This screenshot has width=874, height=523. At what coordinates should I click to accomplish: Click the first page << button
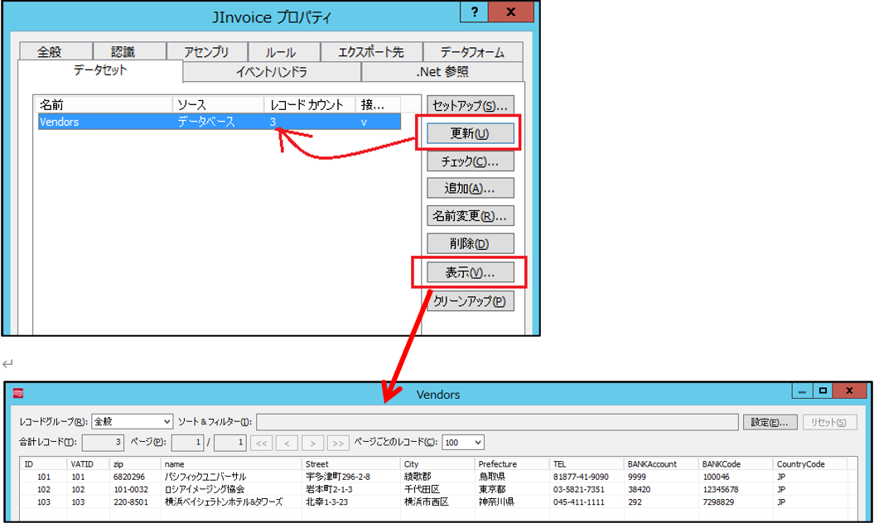pos(262,443)
